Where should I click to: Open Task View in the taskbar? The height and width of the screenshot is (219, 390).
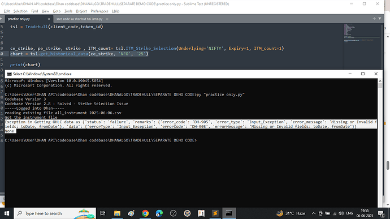102,213
